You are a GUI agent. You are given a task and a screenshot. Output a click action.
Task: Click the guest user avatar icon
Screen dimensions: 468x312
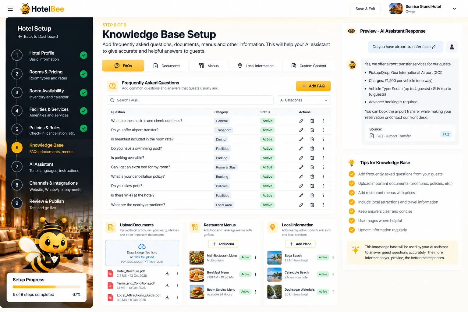(x=452, y=47)
